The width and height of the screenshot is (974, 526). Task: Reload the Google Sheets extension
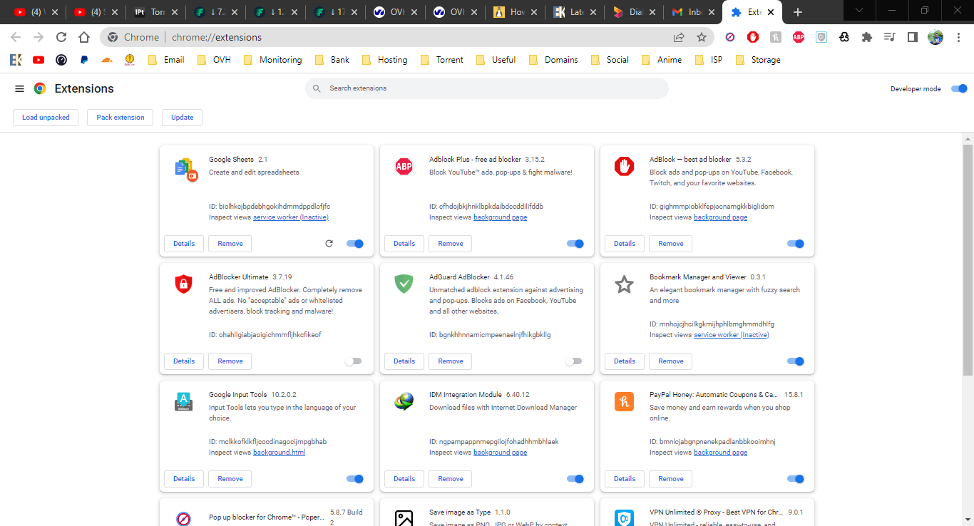pyautogui.click(x=329, y=244)
